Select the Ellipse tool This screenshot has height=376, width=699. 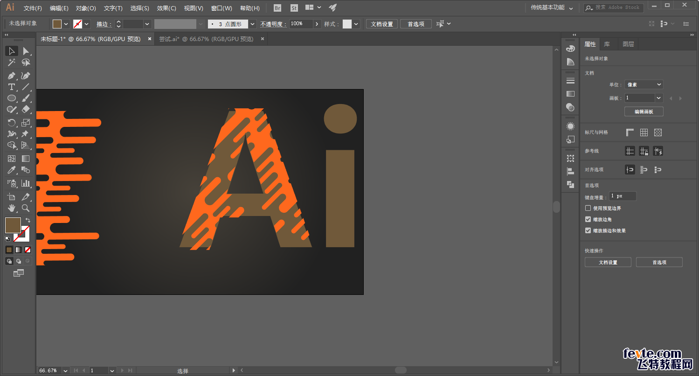pos(12,98)
